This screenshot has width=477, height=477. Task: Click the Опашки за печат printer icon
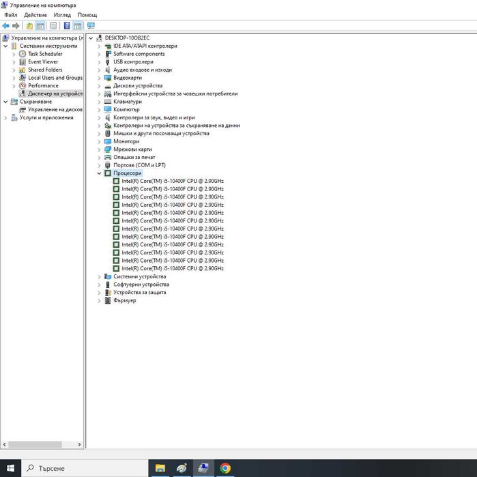pyautogui.click(x=108, y=157)
